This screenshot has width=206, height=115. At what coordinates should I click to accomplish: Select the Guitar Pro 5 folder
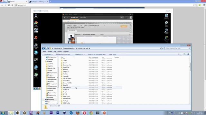66,96
